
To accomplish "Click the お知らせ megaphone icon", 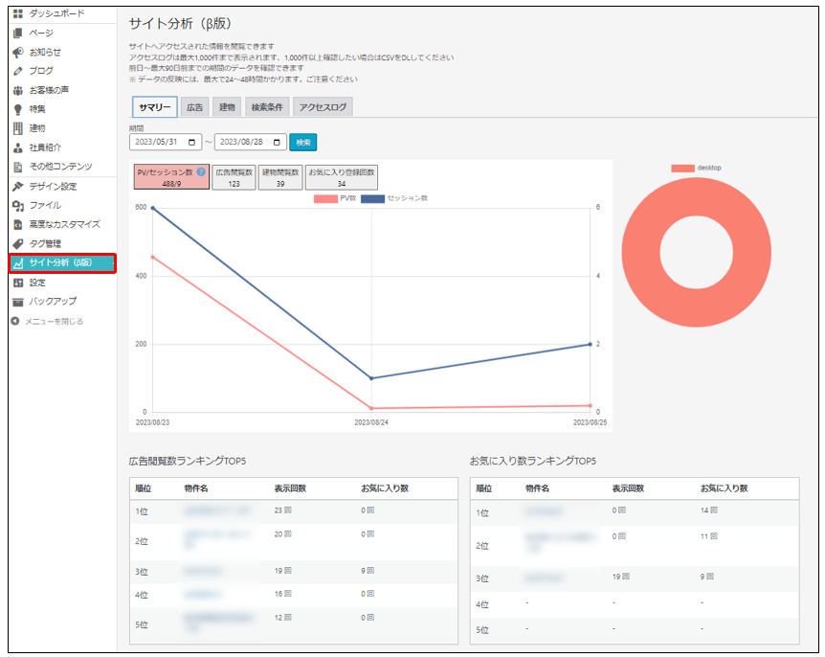I will (17, 52).
